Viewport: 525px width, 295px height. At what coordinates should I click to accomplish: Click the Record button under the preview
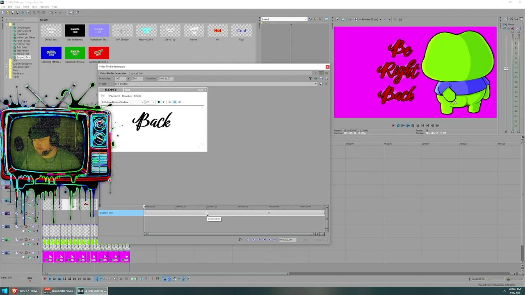click(x=393, y=125)
